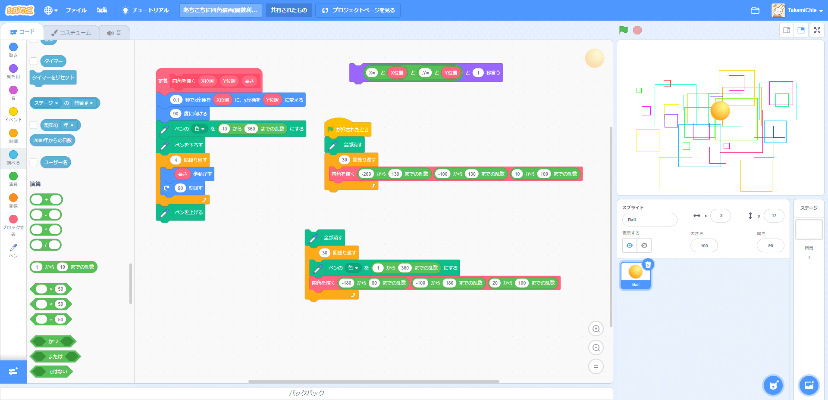Click the green flag to run project
Viewport: 828px width, 400px height.
click(623, 30)
